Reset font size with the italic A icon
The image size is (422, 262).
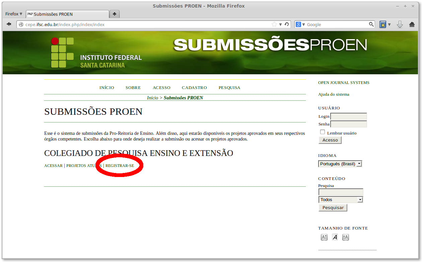click(x=335, y=237)
